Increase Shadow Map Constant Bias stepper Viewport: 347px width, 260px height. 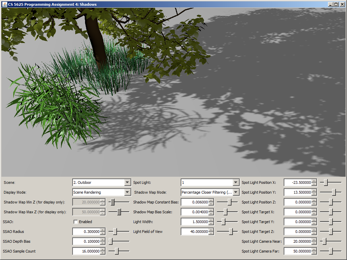tap(211, 201)
